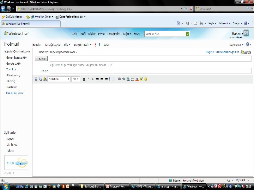The image size is (254, 190).
Task: Open the emoticon smiley picker
Action: pos(146,79)
